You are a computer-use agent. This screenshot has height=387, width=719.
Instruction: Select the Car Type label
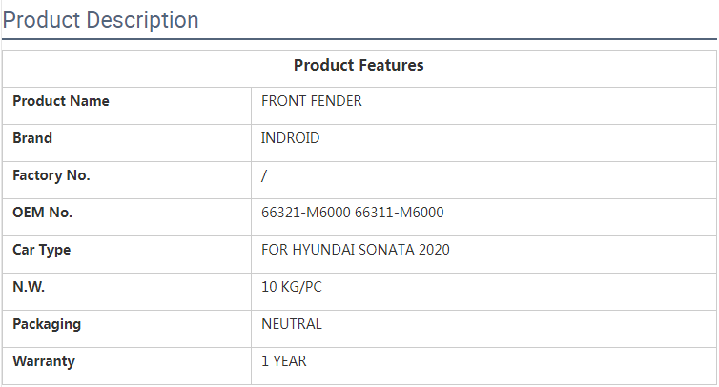tap(42, 250)
